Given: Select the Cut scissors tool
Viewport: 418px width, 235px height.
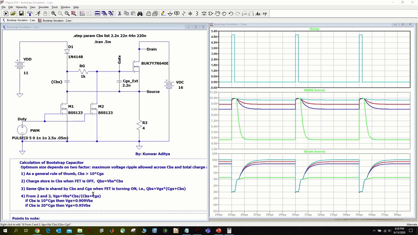Looking at the screenshot, I should tap(120, 14).
